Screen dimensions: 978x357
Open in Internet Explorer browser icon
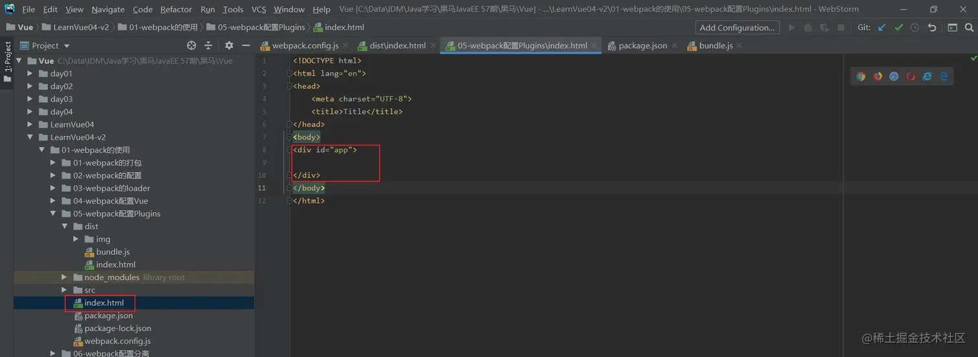pos(928,76)
